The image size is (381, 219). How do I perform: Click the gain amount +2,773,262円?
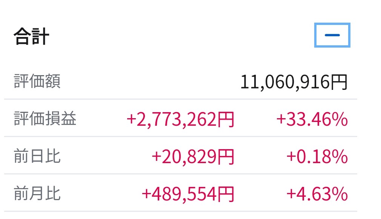click(x=180, y=119)
